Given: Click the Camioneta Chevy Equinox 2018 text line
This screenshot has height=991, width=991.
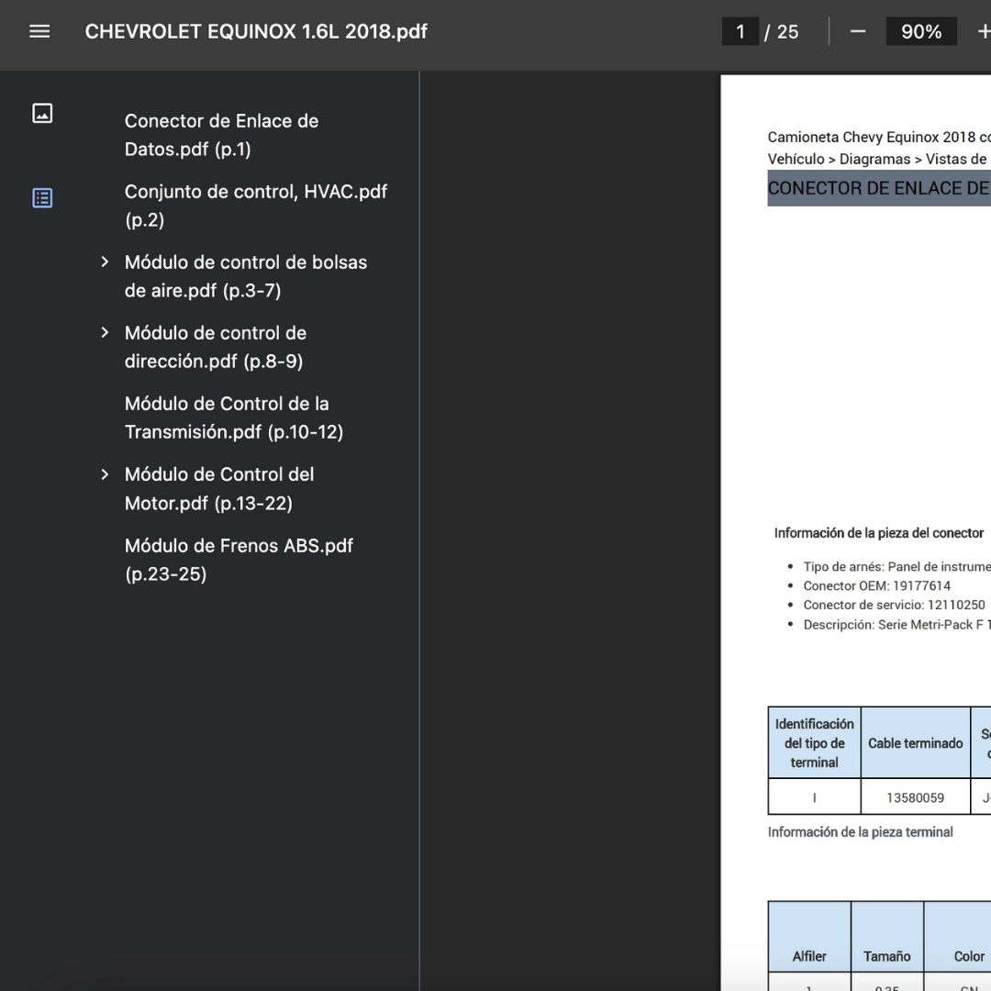Looking at the screenshot, I should coord(879,137).
